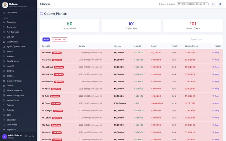Click the Kidsuva logo icon
This screenshot has height=141, width=226.
point(5,5)
